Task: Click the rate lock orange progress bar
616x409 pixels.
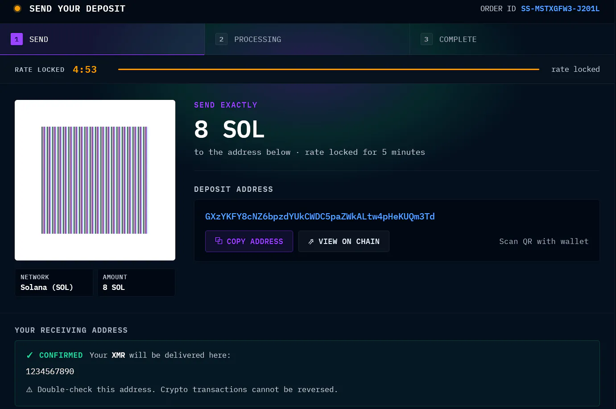Action: [x=329, y=69]
